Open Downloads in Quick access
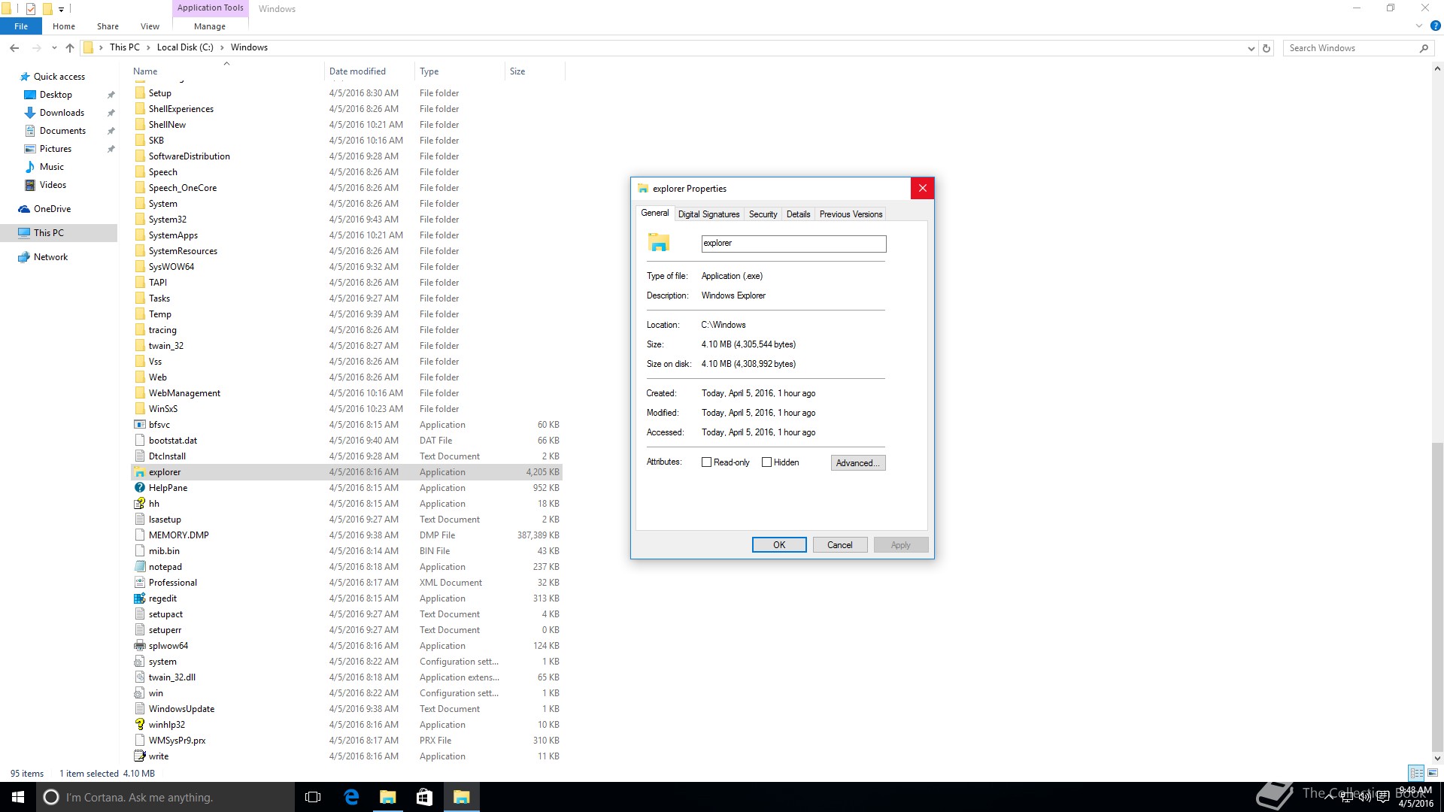Viewport: 1444px width, 812px height. [x=62, y=113]
